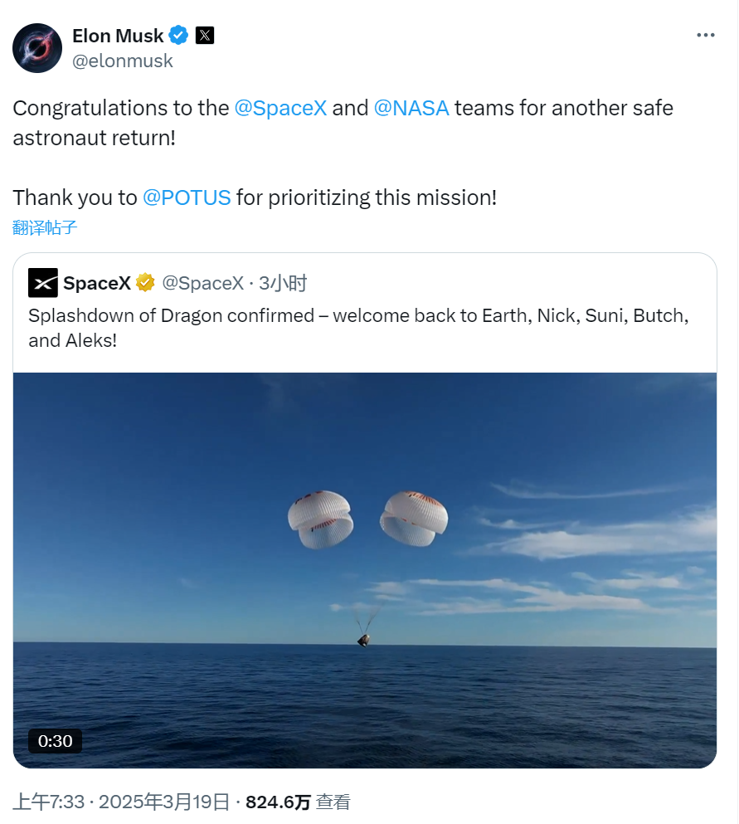Click the SpaceX logo in quoted post
The height and width of the screenshot is (824, 739).
tap(43, 283)
